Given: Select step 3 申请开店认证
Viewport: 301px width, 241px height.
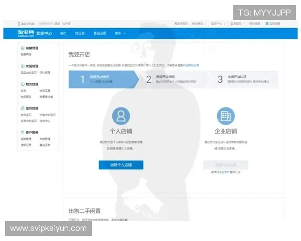Looking at the screenshot, I should [x=244, y=79].
